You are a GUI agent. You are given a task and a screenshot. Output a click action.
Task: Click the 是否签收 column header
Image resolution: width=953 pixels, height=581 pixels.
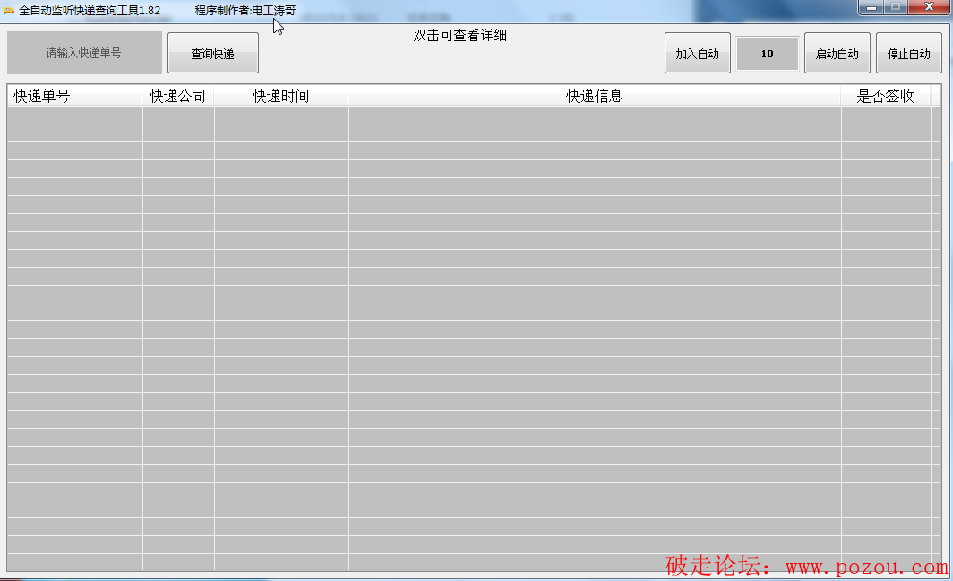[x=885, y=96]
